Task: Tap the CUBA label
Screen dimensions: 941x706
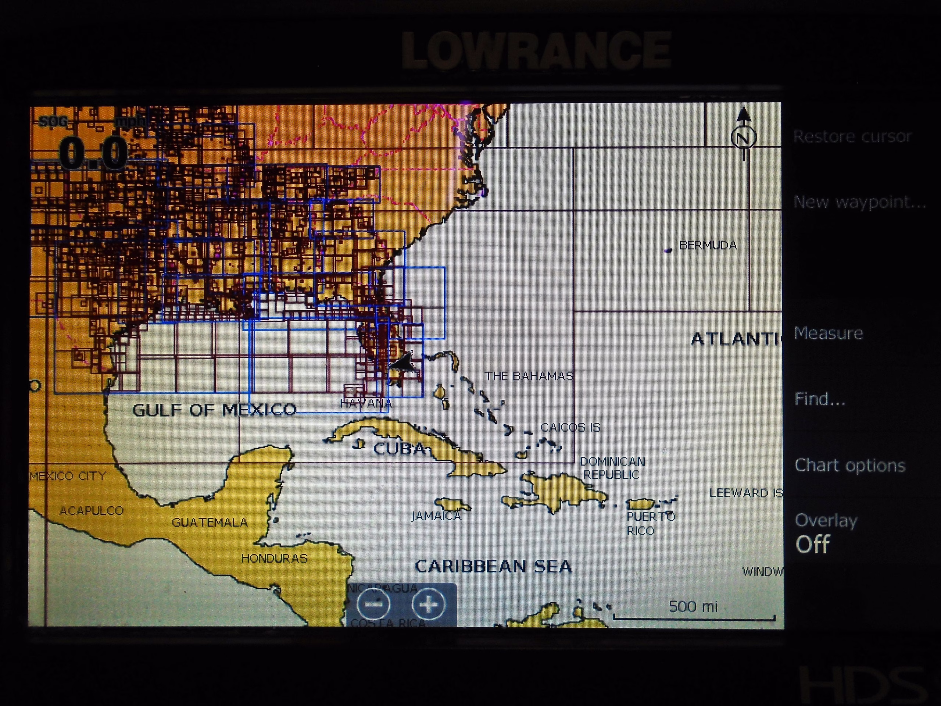Action: click(x=400, y=449)
